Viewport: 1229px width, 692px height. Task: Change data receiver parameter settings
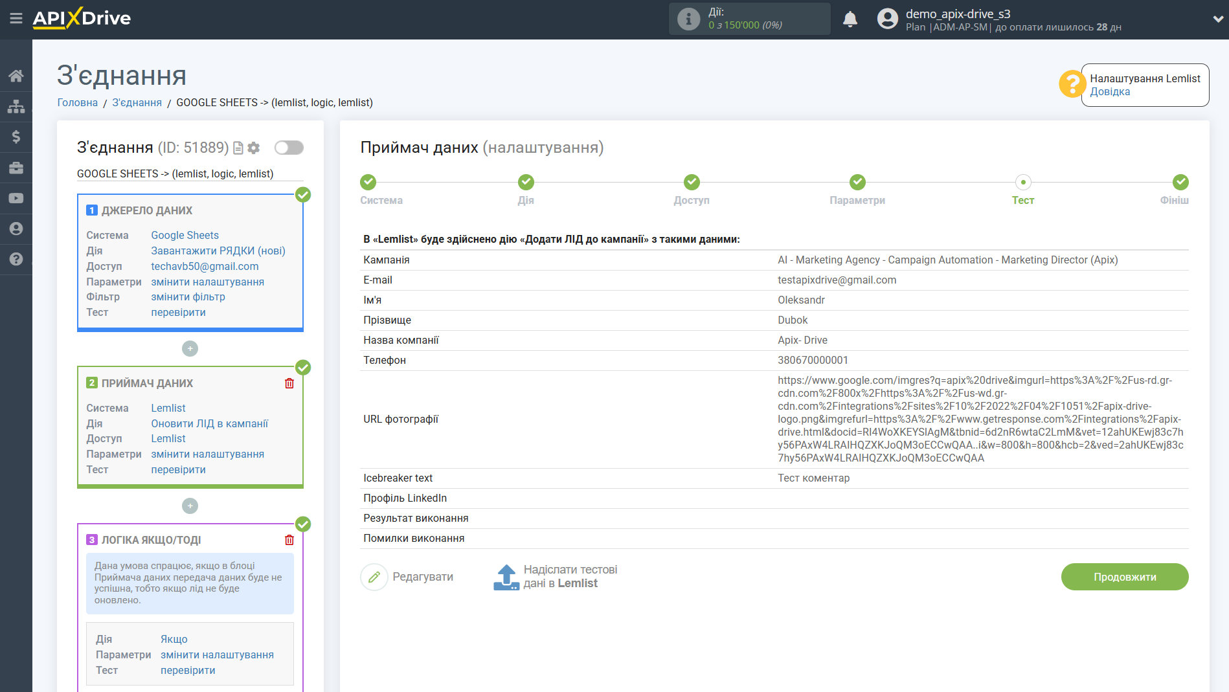pos(207,454)
